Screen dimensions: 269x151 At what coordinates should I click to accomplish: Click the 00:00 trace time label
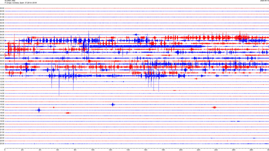coord(2,8)
